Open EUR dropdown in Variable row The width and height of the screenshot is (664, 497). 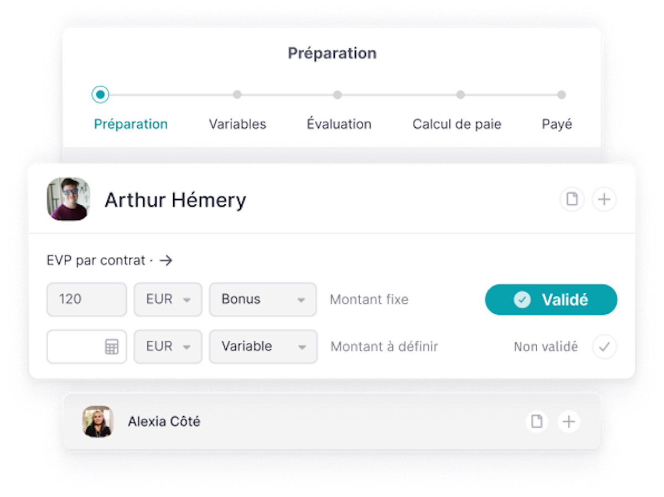click(x=168, y=347)
